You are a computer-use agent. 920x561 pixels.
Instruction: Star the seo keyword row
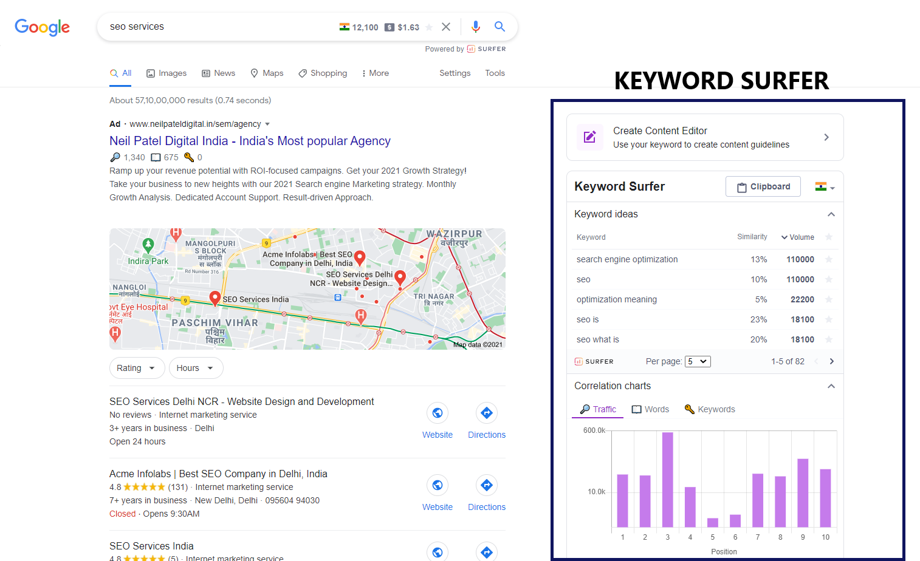coord(829,279)
